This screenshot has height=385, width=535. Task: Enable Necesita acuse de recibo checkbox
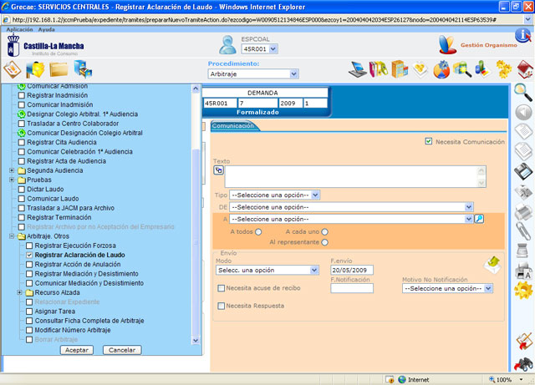click(222, 288)
